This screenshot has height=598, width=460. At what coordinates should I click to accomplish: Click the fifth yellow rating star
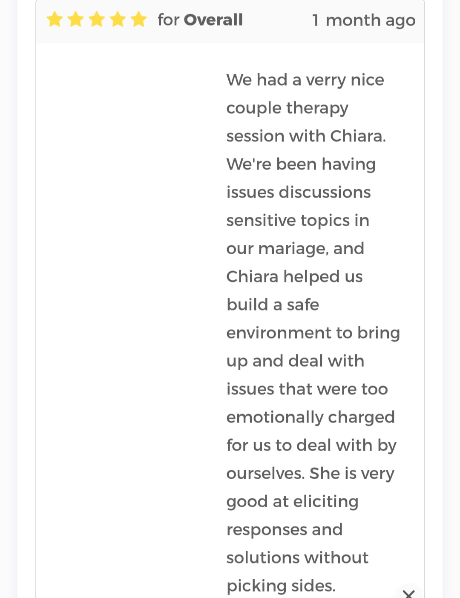point(138,20)
